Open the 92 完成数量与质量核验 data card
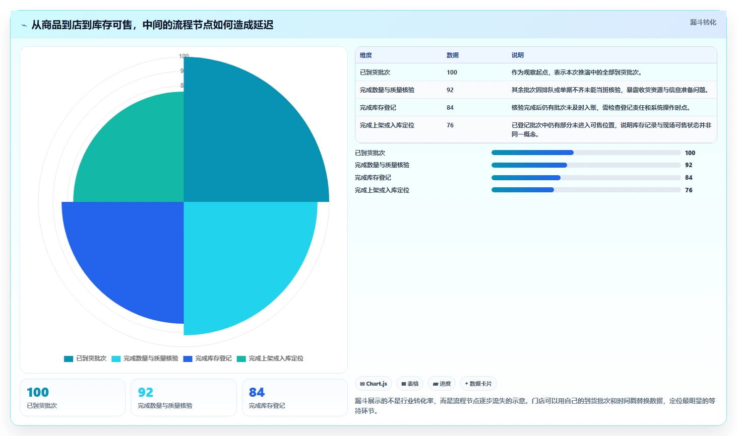The width and height of the screenshot is (737, 436). tap(183, 398)
